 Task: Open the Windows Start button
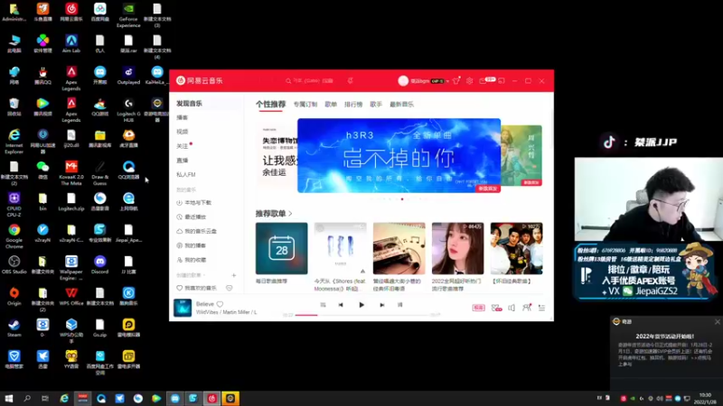[x=9, y=399]
